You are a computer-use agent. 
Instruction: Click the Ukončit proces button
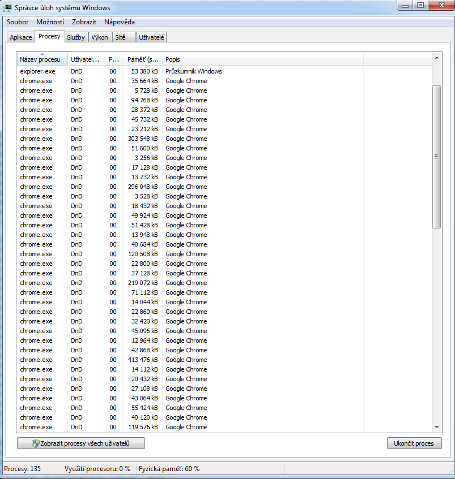[x=414, y=443]
